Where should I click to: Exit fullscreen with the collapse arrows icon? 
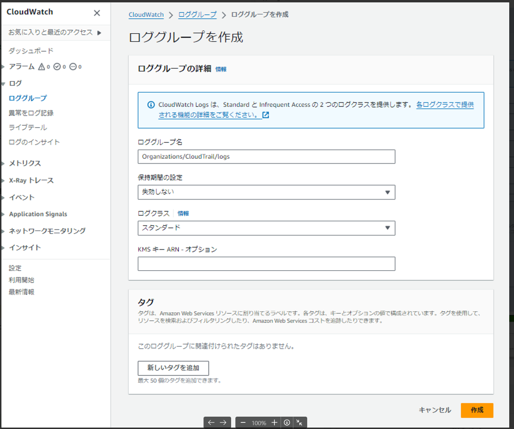(299, 422)
